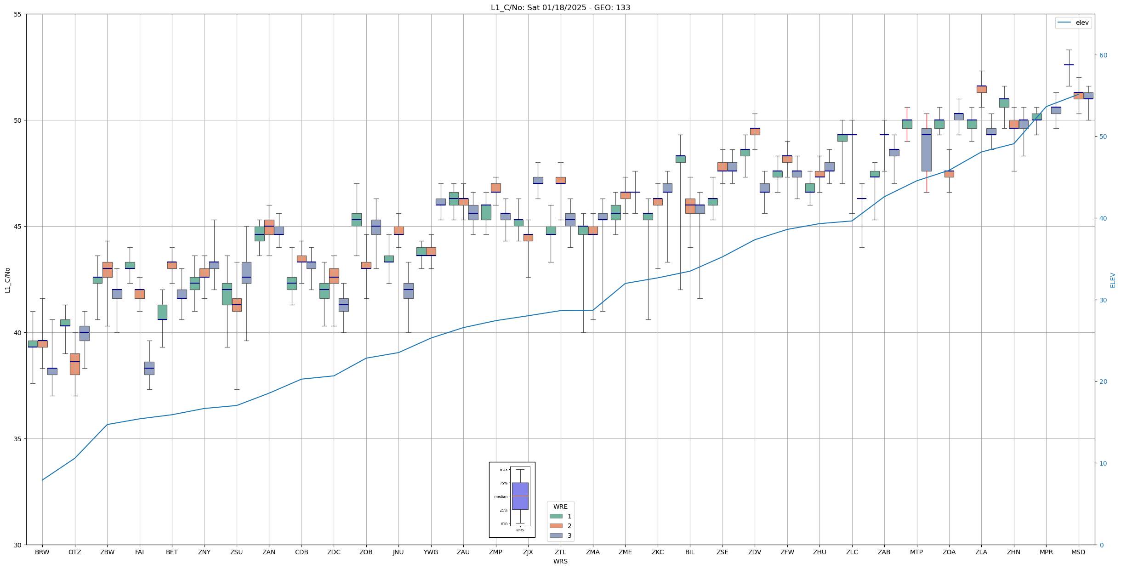Click the orange WRE 2 legend swatch
Image resolution: width=1121 pixels, height=569 pixels.
click(556, 526)
